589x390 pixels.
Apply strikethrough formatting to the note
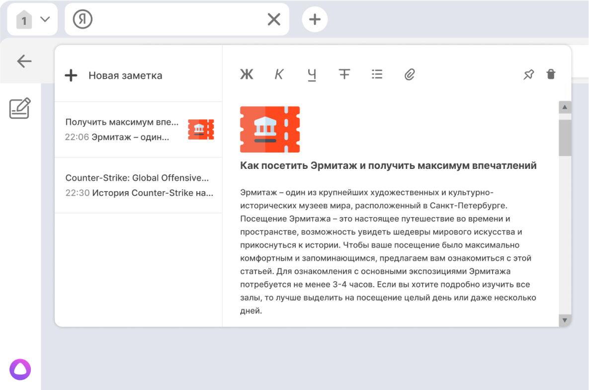coord(344,74)
